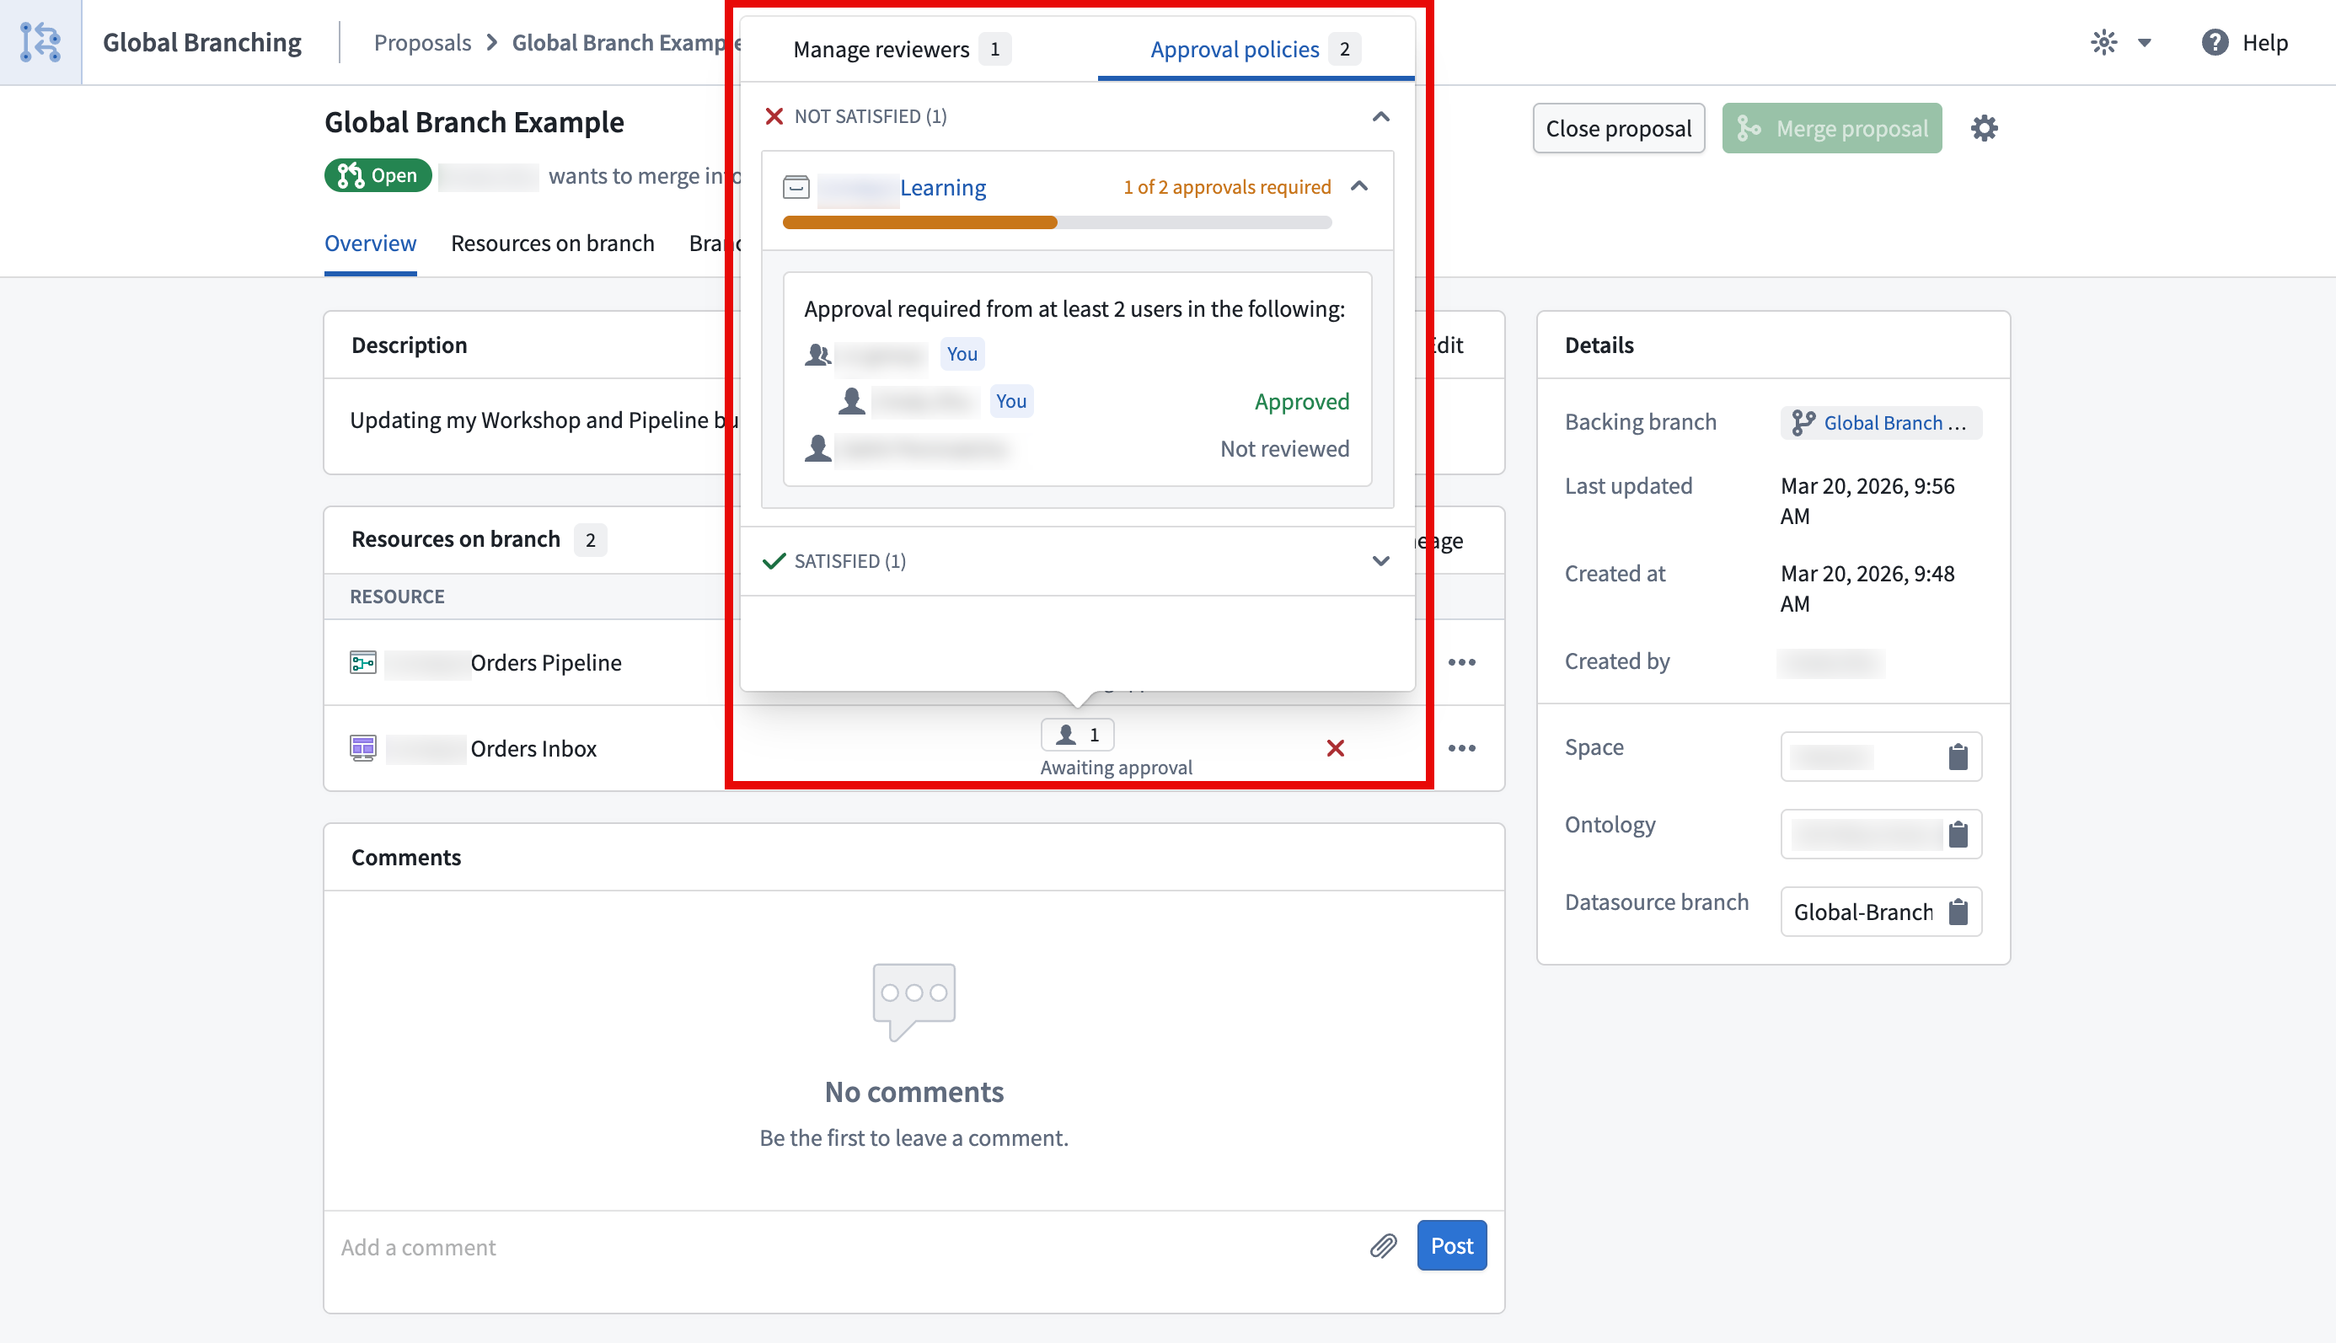Screen dimensions: 2336x1343
Task: Switch to the Manage reviewers tab
Action: tap(882, 48)
